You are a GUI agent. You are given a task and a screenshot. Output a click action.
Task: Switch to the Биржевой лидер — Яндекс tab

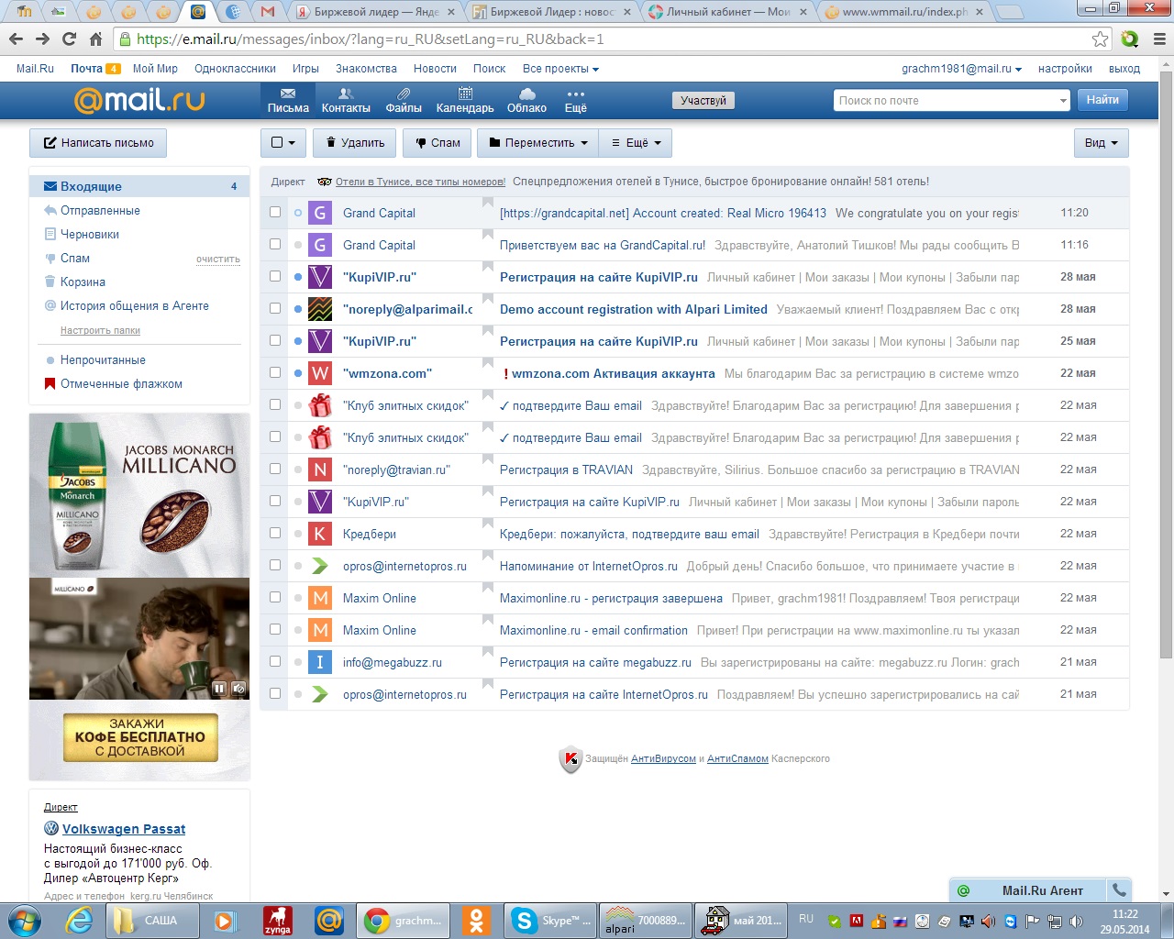point(377,12)
